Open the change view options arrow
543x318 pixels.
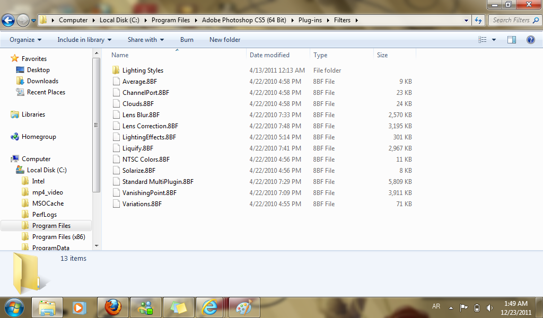[x=494, y=40]
